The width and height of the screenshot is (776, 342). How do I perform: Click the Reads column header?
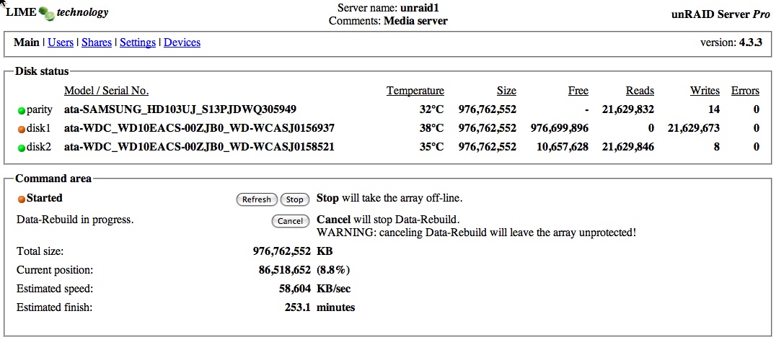coord(640,91)
